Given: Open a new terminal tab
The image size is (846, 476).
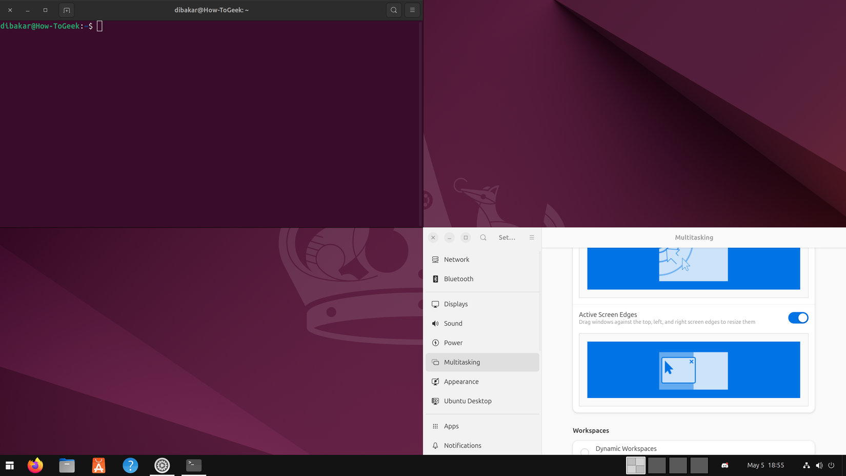Looking at the screenshot, I should (66, 10).
